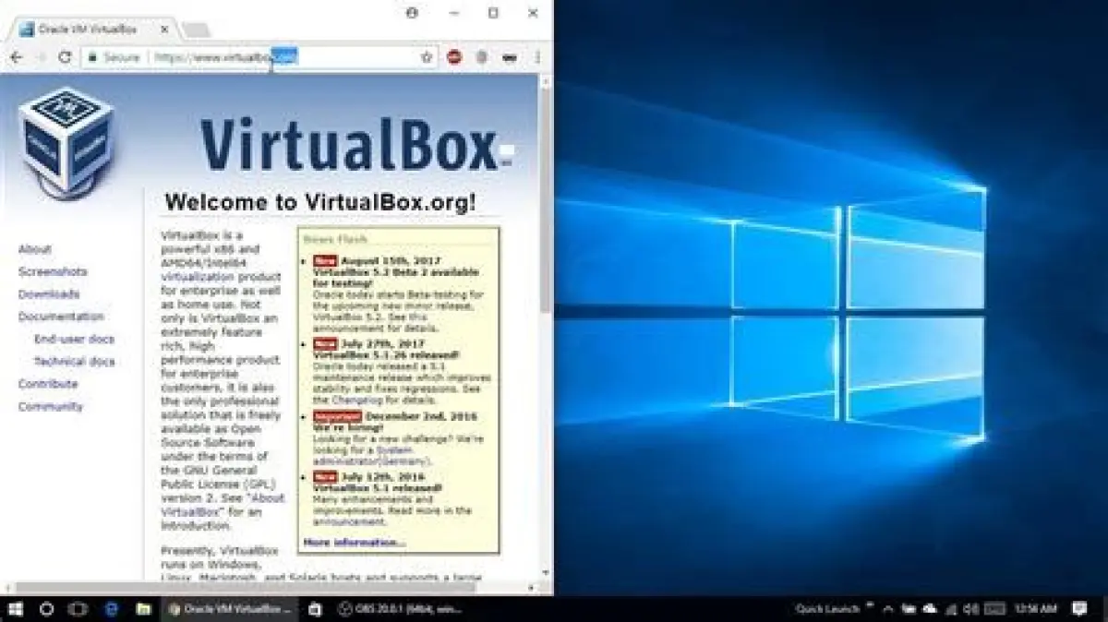1108x622 pixels.
Task: Go to the Screenshots page
Action: (53, 271)
